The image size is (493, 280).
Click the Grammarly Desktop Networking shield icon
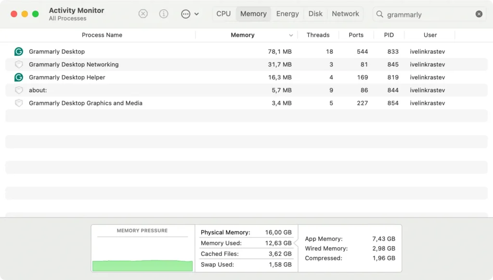19,64
